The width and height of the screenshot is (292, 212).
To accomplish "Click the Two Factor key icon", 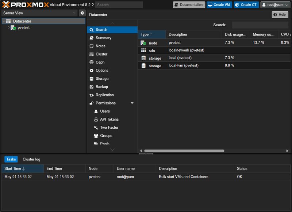I will click(x=96, y=128).
